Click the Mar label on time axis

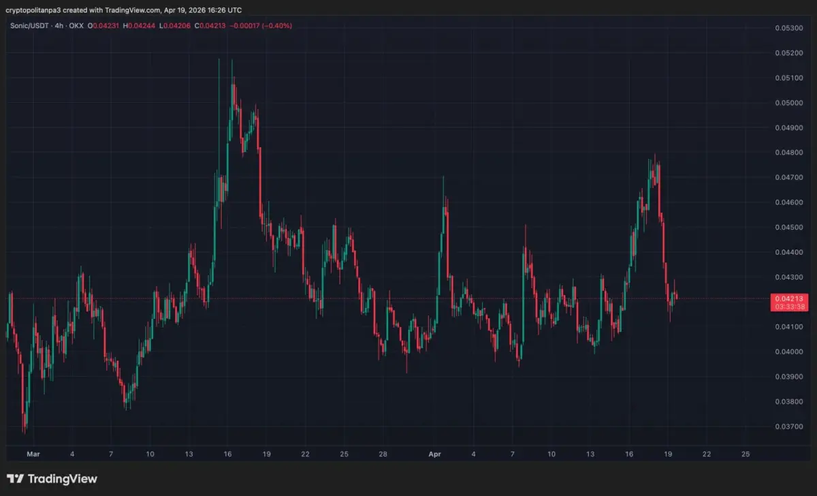33,453
